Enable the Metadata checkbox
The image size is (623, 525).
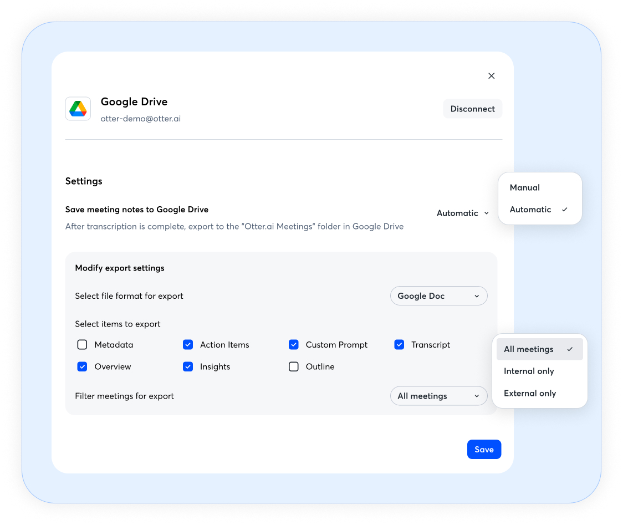(x=82, y=345)
